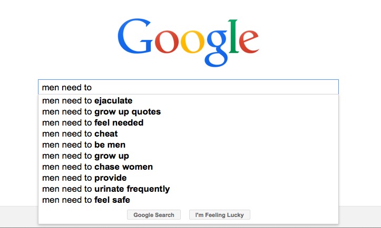The height and width of the screenshot is (228, 381).
Task: Choose the 'men need to feel needed' suggestion
Action: pos(188,122)
